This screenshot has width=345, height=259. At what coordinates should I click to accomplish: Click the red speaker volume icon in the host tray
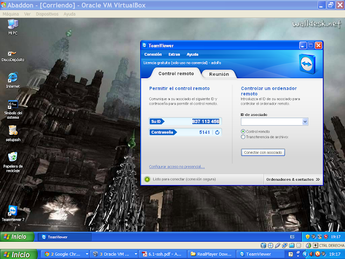point(312,254)
